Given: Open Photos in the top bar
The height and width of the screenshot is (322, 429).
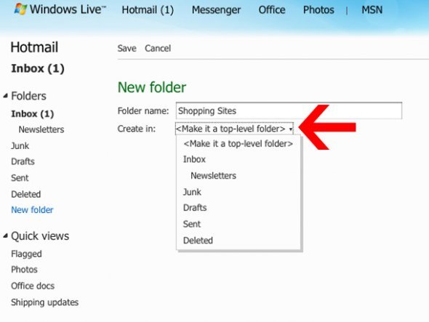Looking at the screenshot, I should [318, 10].
